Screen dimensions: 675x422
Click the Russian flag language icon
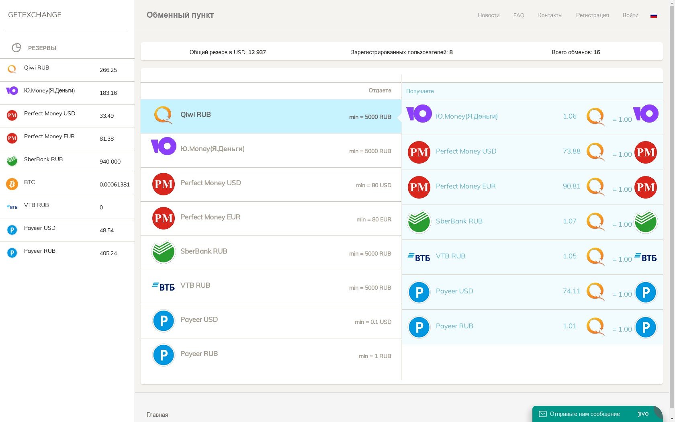(654, 16)
